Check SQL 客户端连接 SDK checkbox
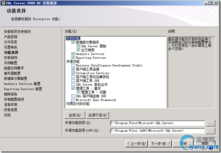221x153 pixels. [73, 96]
